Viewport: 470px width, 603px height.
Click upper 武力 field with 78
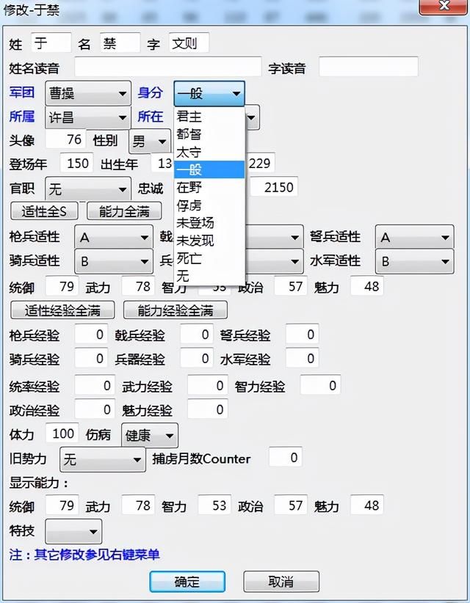[138, 286]
